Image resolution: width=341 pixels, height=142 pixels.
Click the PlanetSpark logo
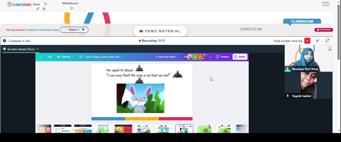[19, 4]
